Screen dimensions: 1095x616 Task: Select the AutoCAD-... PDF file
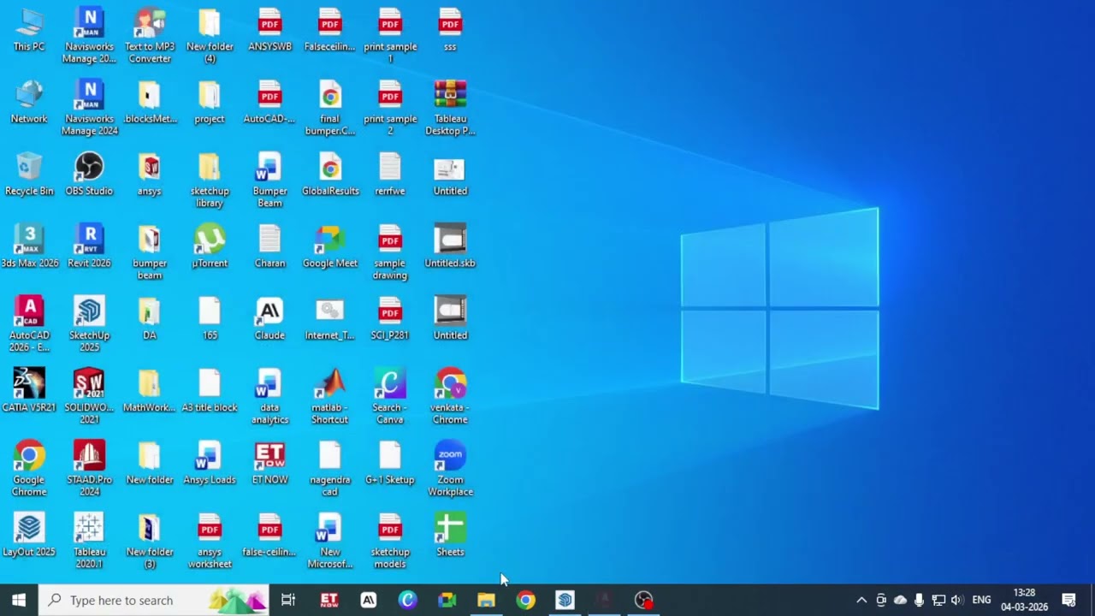269,102
